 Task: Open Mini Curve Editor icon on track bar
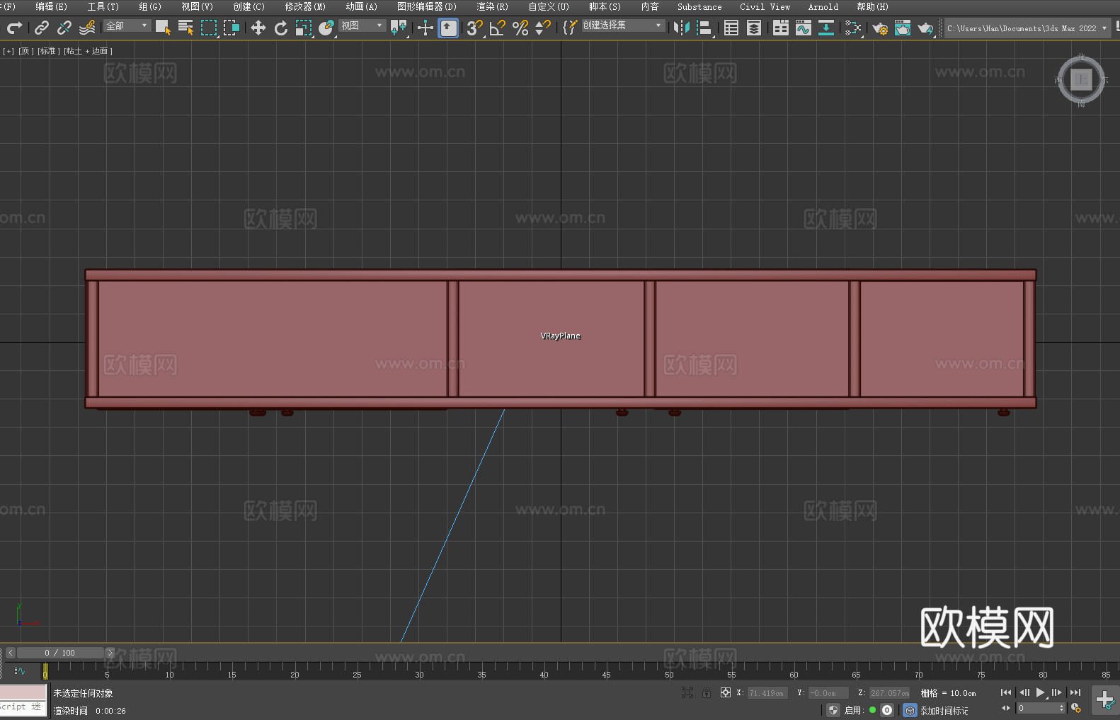[x=20, y=670]
